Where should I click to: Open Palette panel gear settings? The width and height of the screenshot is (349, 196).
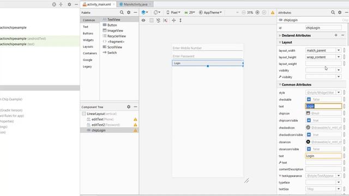point(129,13)
